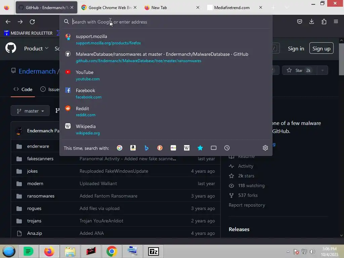This screenshot has height=258, width=344.
Task: Search this time with Google
Action: point(120,148)
